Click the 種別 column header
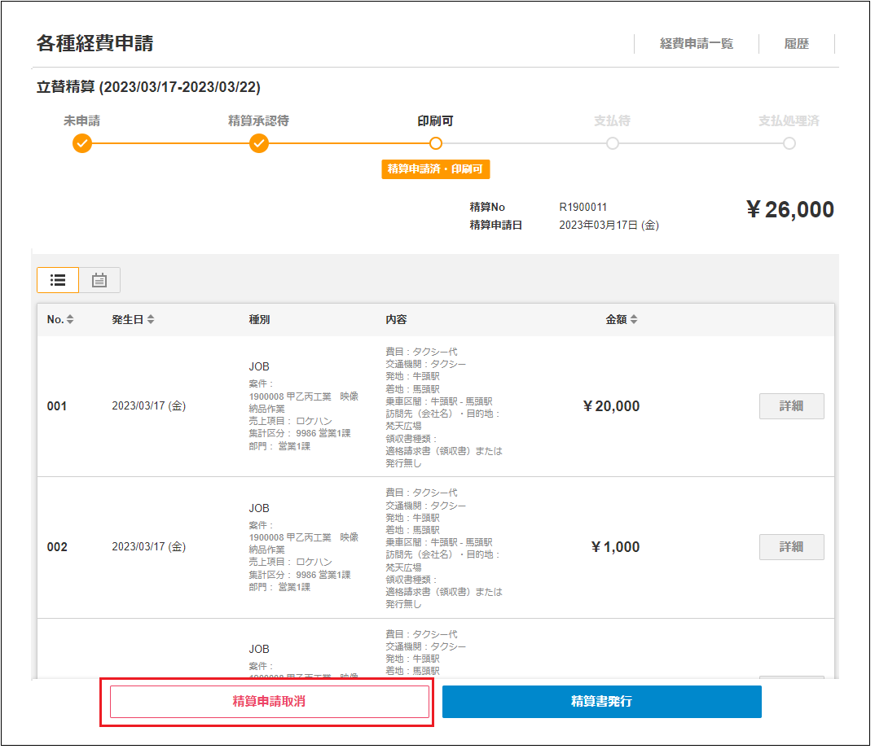Screen dimensions: 875x749 coord(259,320)
